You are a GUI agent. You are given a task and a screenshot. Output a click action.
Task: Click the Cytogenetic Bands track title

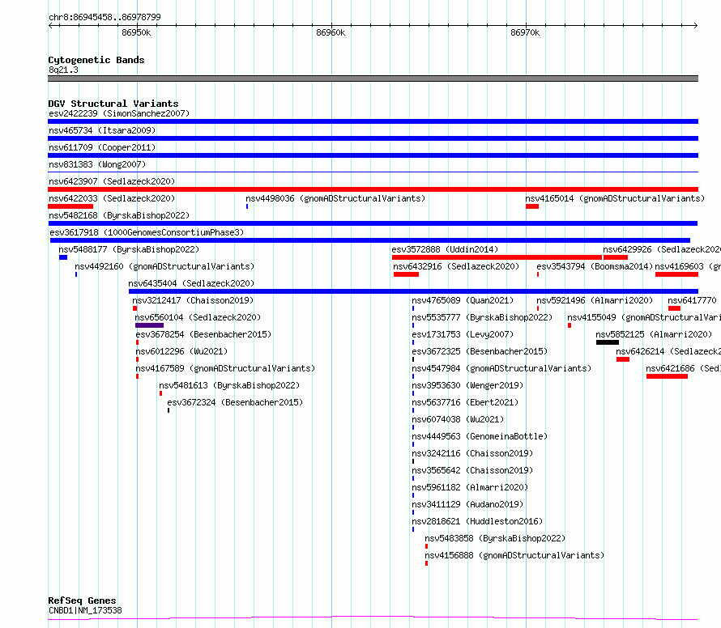click(x=96, y=60)
